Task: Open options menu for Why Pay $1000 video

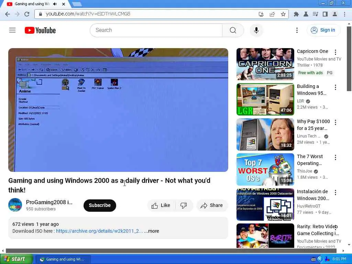Action: (x=335, y=122)
